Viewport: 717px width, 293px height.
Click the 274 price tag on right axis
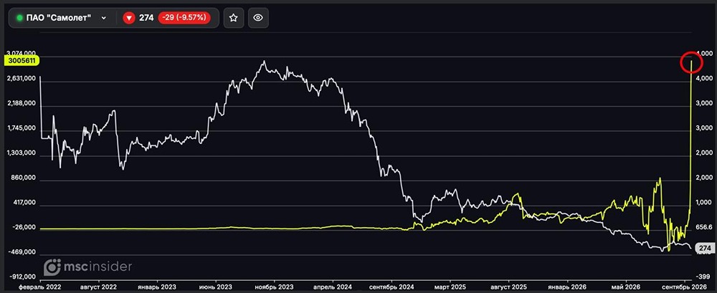(x=705, y=248)
